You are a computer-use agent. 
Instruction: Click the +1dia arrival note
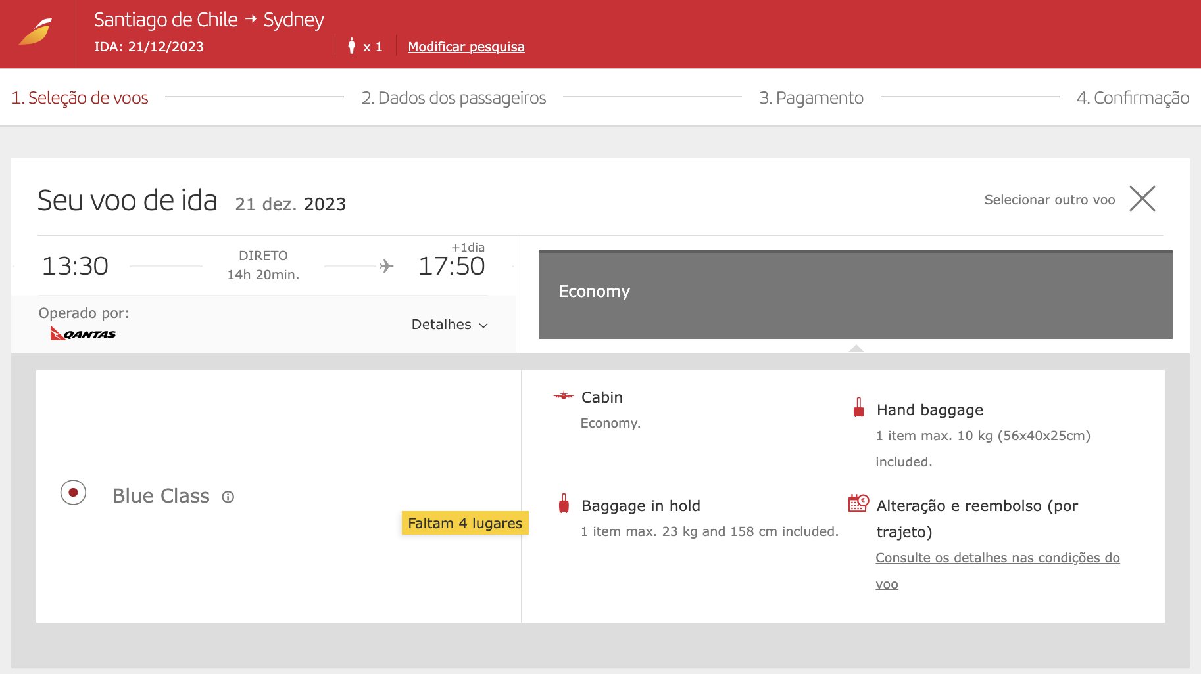[x=468, y=247]
